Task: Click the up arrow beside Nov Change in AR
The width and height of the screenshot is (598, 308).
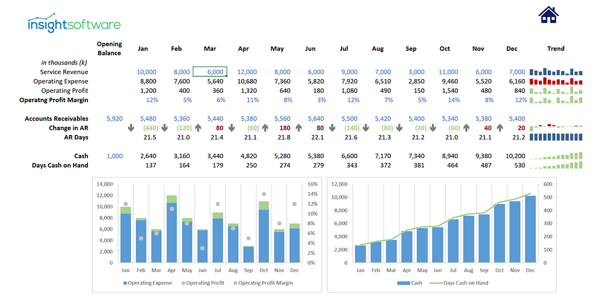Action: pyautogui.click(x=466, y=128)
